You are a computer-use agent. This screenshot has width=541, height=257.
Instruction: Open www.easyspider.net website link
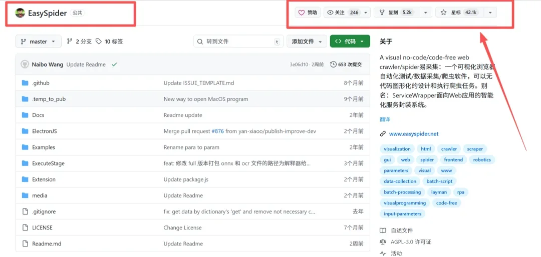(x=414, y=134)
